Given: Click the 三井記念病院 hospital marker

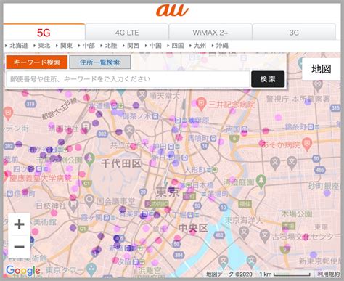Looking at the screenshot, I should (x=201, y=104).
